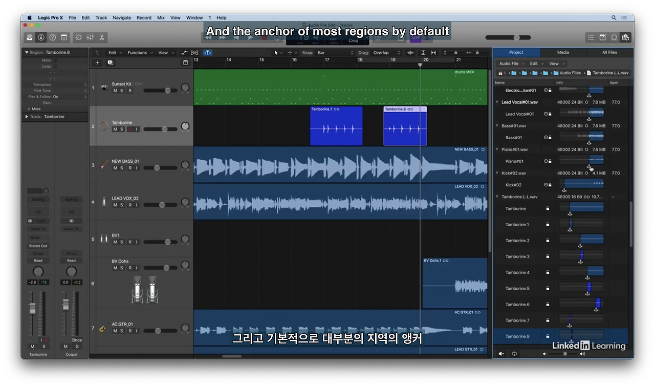The height and width of the screenshot is (387, 655).
Task: Open Smart Controls dial icon
Action: (78, 37)
